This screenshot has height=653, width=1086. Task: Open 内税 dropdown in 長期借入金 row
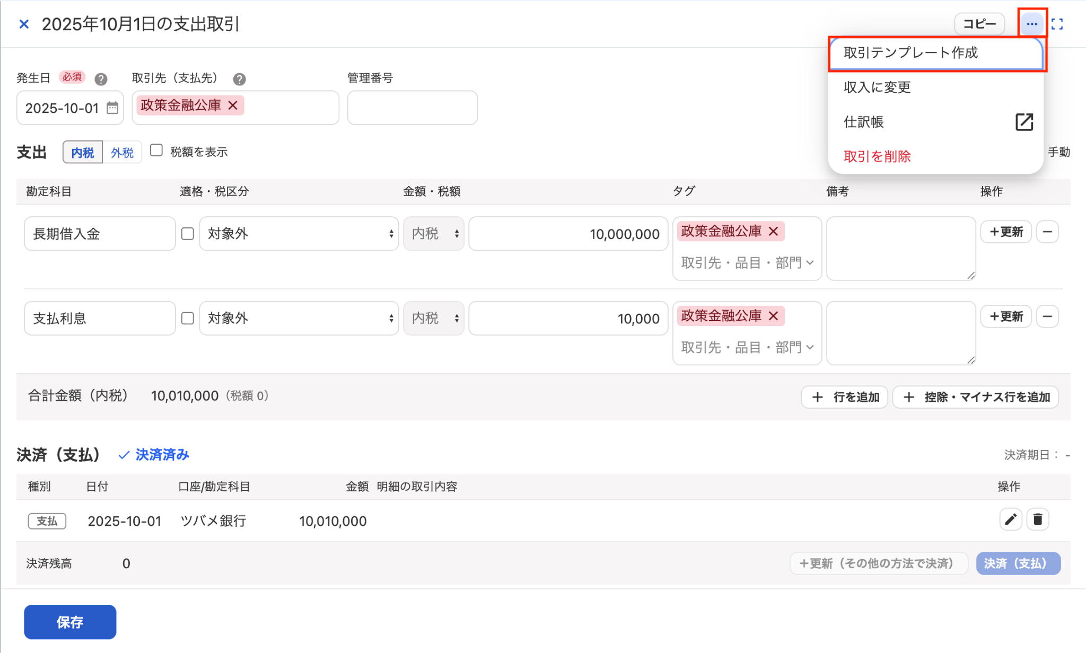coord(434,234)
